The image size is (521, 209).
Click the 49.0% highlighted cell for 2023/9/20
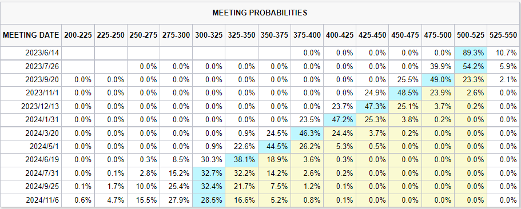click(x=438, y=80)
